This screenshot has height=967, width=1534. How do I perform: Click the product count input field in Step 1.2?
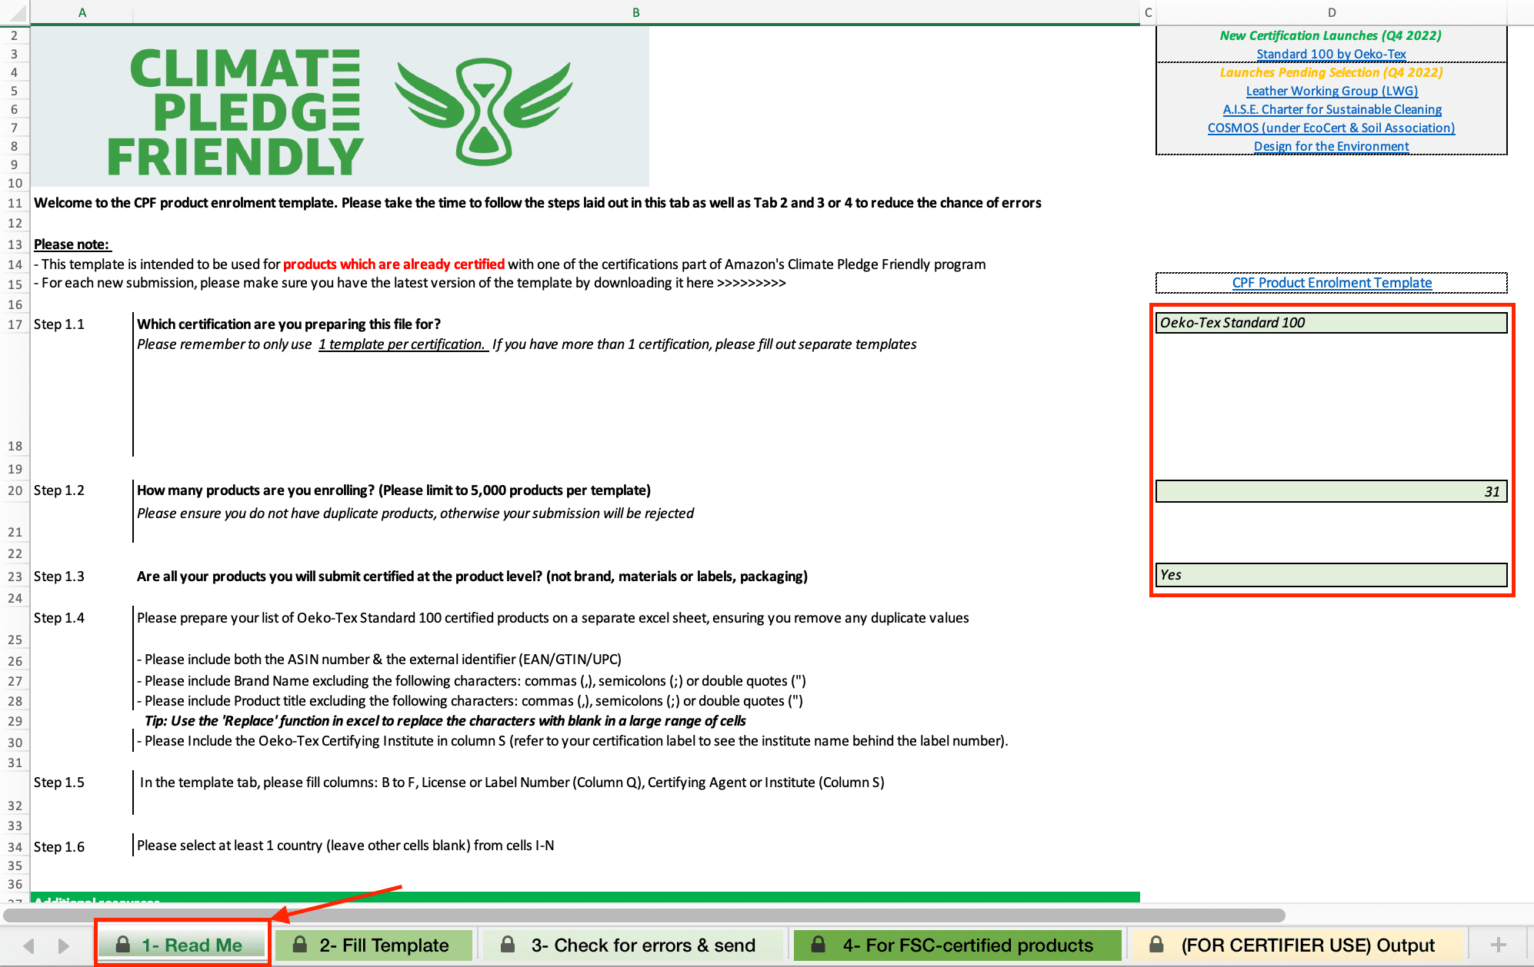click(x=1330, y=490)
